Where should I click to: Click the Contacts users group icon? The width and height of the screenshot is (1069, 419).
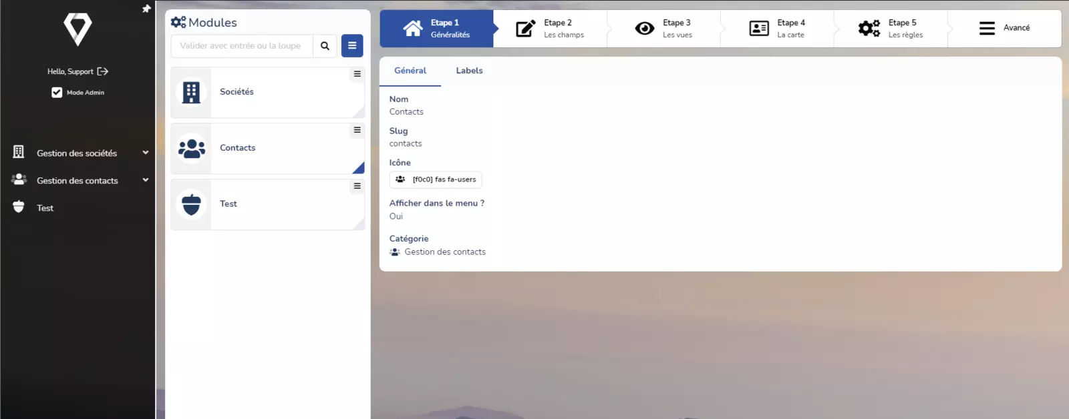(x=192, y=148)
